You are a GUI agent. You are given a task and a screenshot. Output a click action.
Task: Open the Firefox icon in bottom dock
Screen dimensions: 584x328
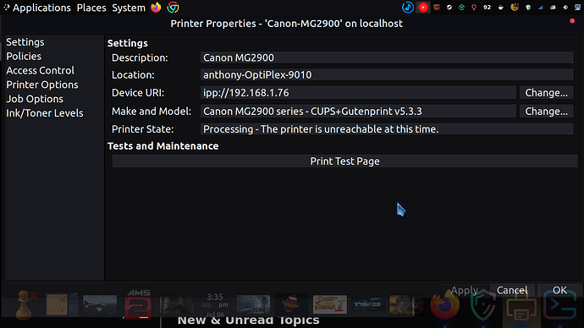click(444, 306)
